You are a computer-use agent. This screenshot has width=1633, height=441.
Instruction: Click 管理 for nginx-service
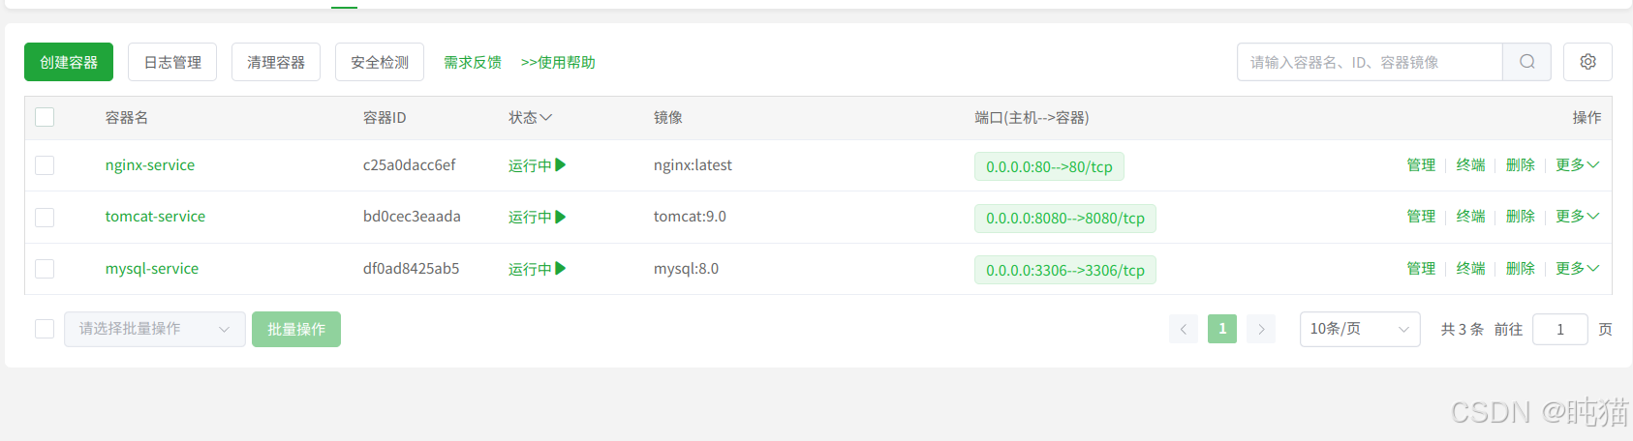(x=1421, y=165)
